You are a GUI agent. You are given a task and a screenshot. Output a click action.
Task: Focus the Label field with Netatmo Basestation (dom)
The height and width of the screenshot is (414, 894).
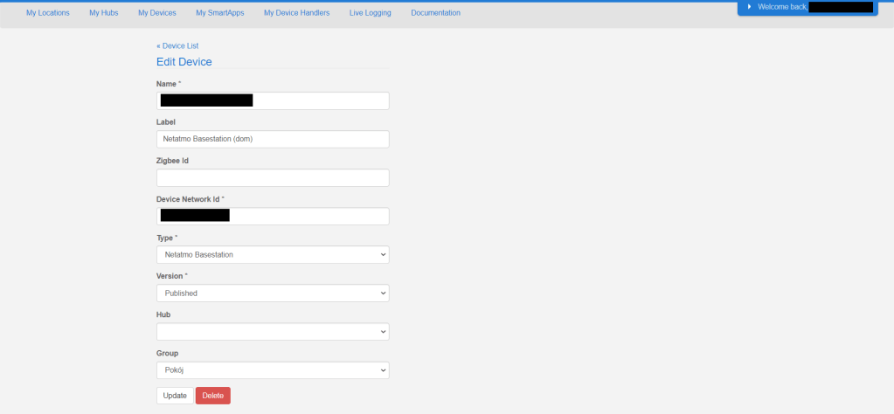pyautogui.click(x=273, y=140)
